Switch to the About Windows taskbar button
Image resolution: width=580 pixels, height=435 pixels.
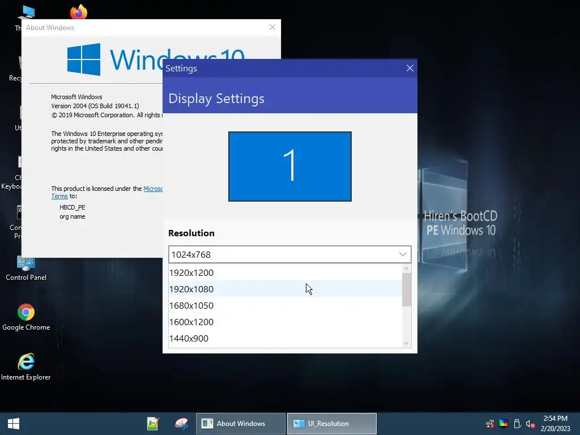[x=240, y=424]
